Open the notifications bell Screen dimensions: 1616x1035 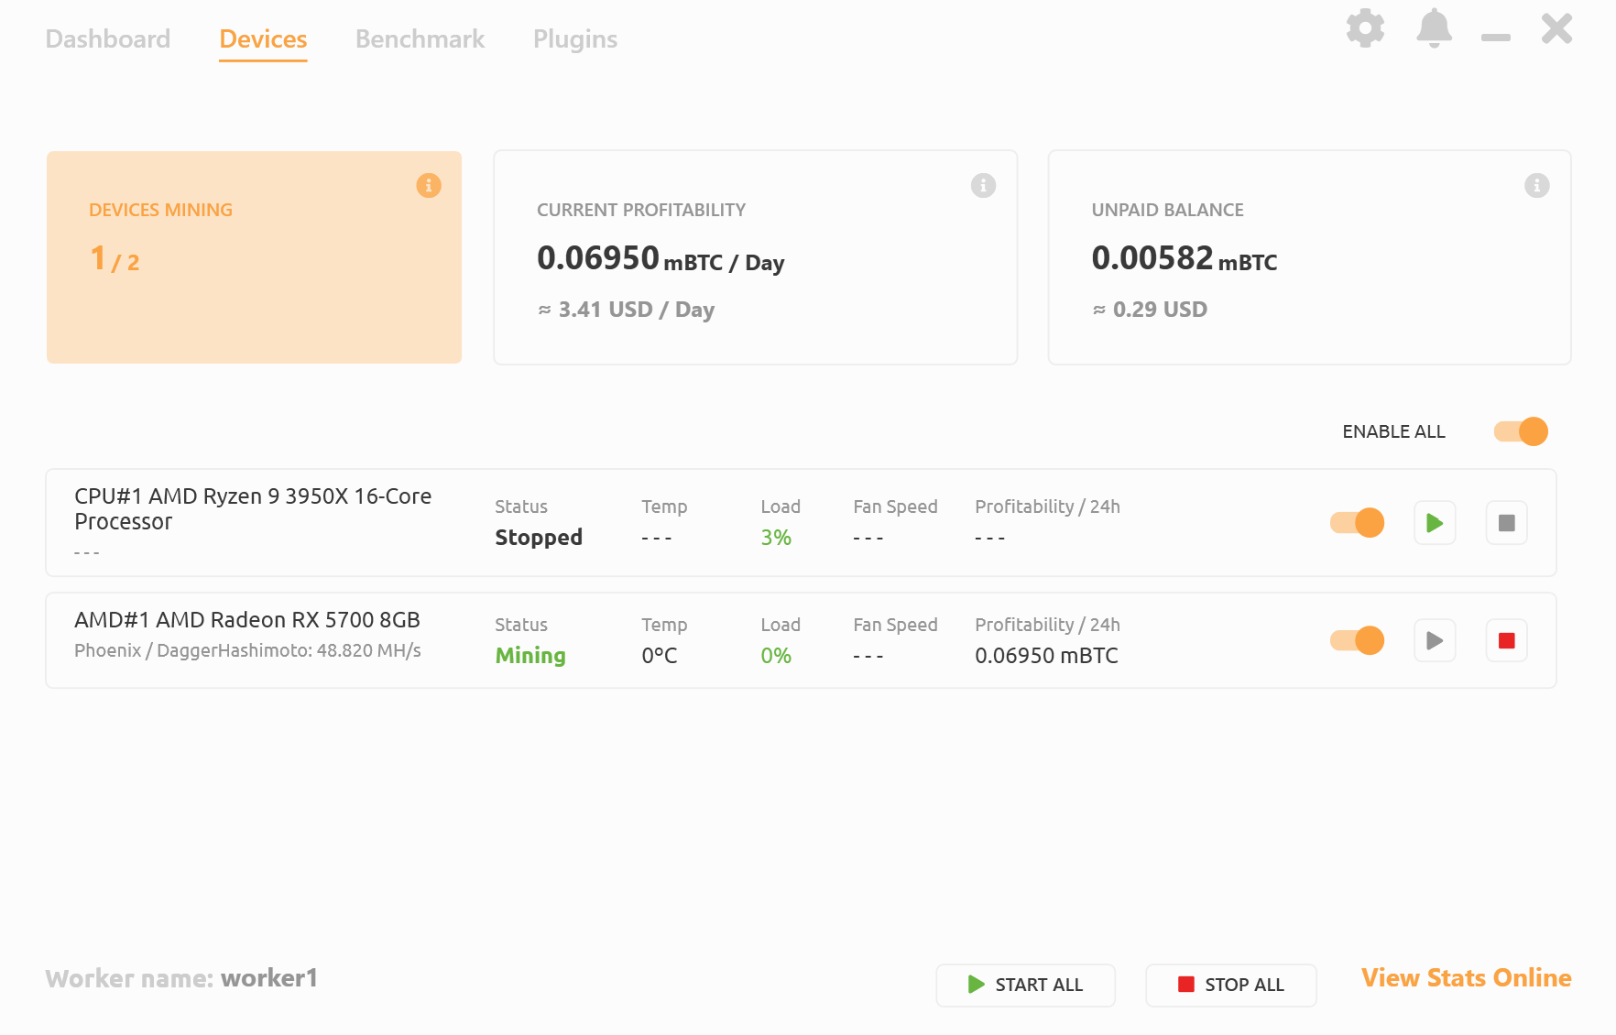1434,28
